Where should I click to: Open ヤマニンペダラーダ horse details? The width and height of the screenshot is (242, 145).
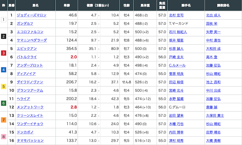click(x=32, y=40)
